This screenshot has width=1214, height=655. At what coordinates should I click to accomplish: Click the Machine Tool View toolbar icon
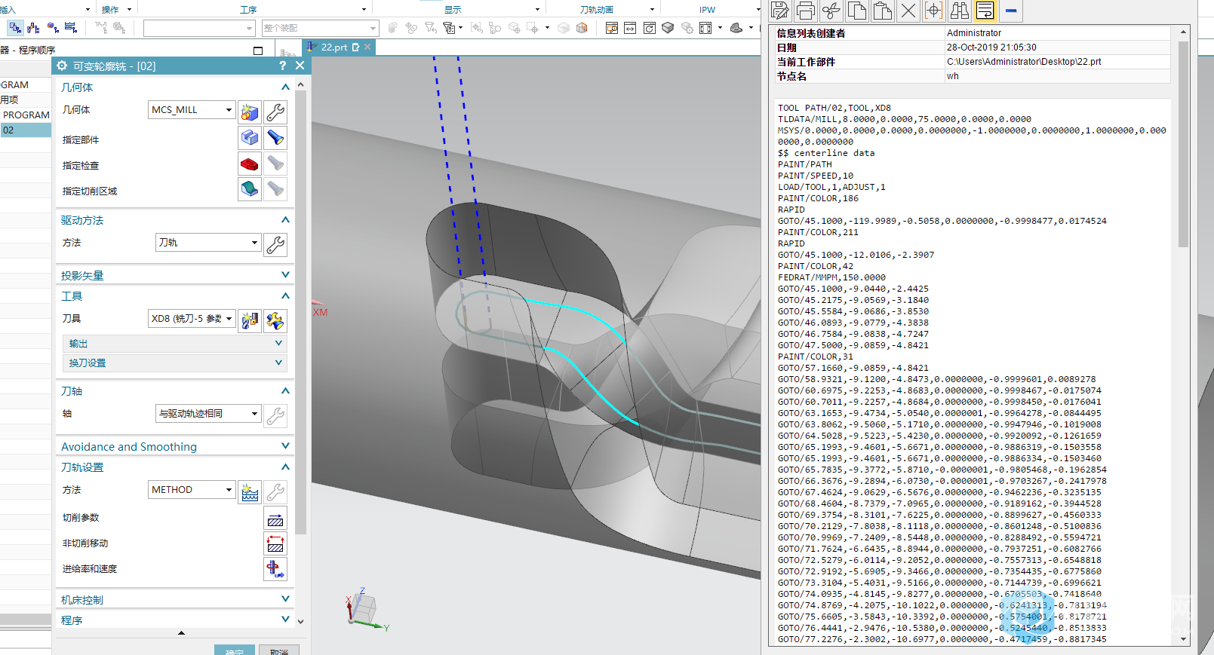33,28
